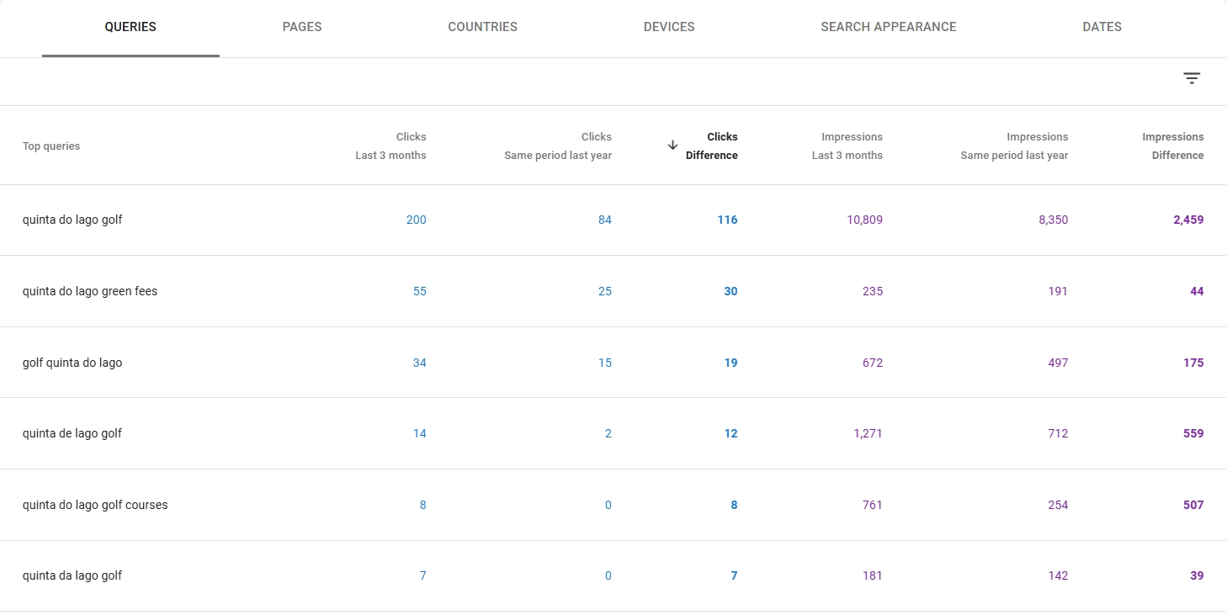Select the query 'quinta do lago green fees'
The width and height of the screenshot is (1227, 615).
90,291
